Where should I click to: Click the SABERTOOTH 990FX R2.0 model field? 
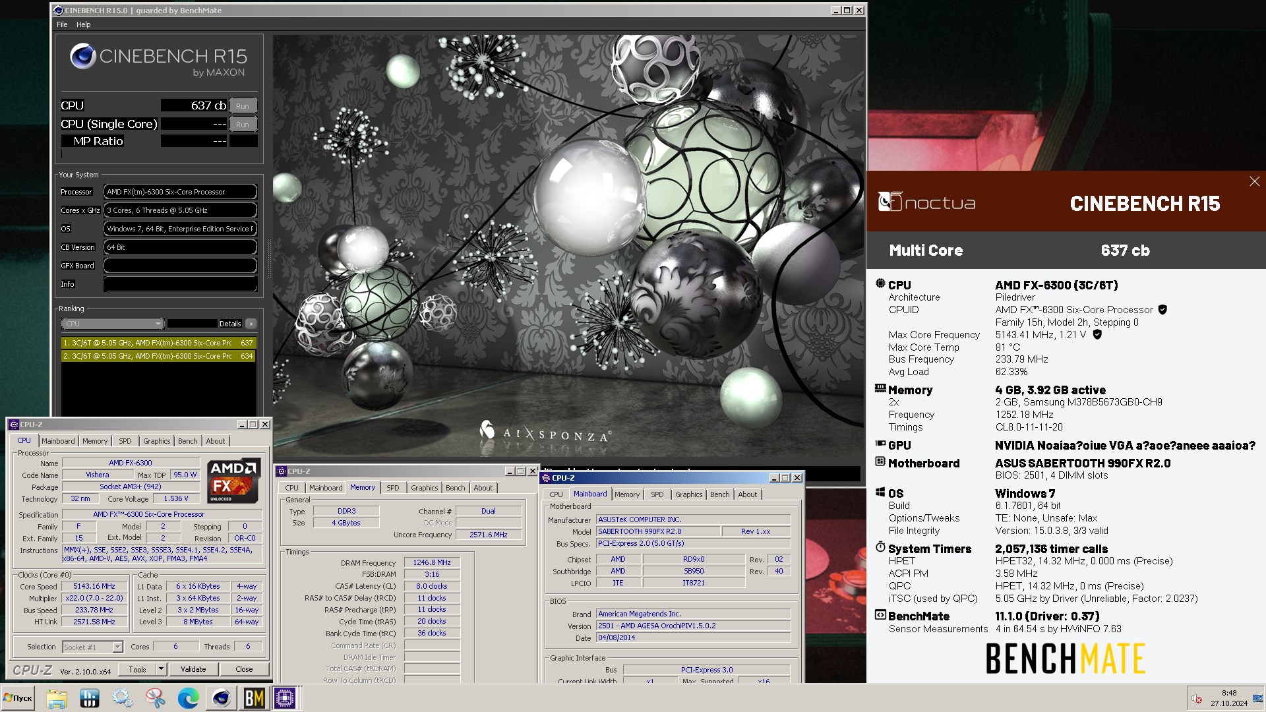[657, 531]
